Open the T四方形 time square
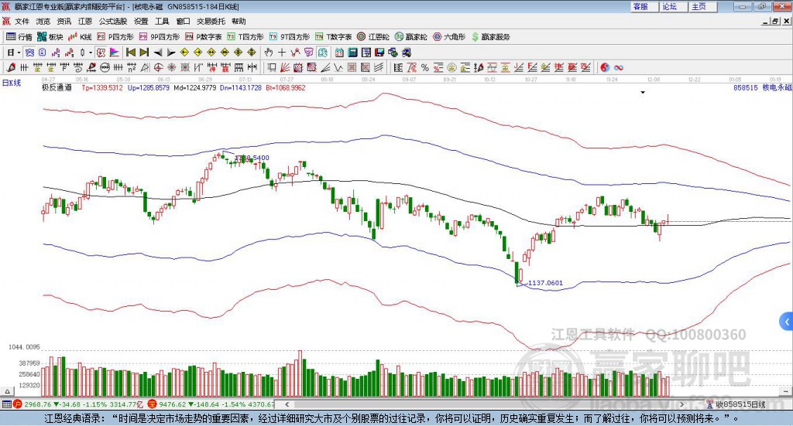The height and width of the screenshot is (426, 793). [x=245, y=37]
